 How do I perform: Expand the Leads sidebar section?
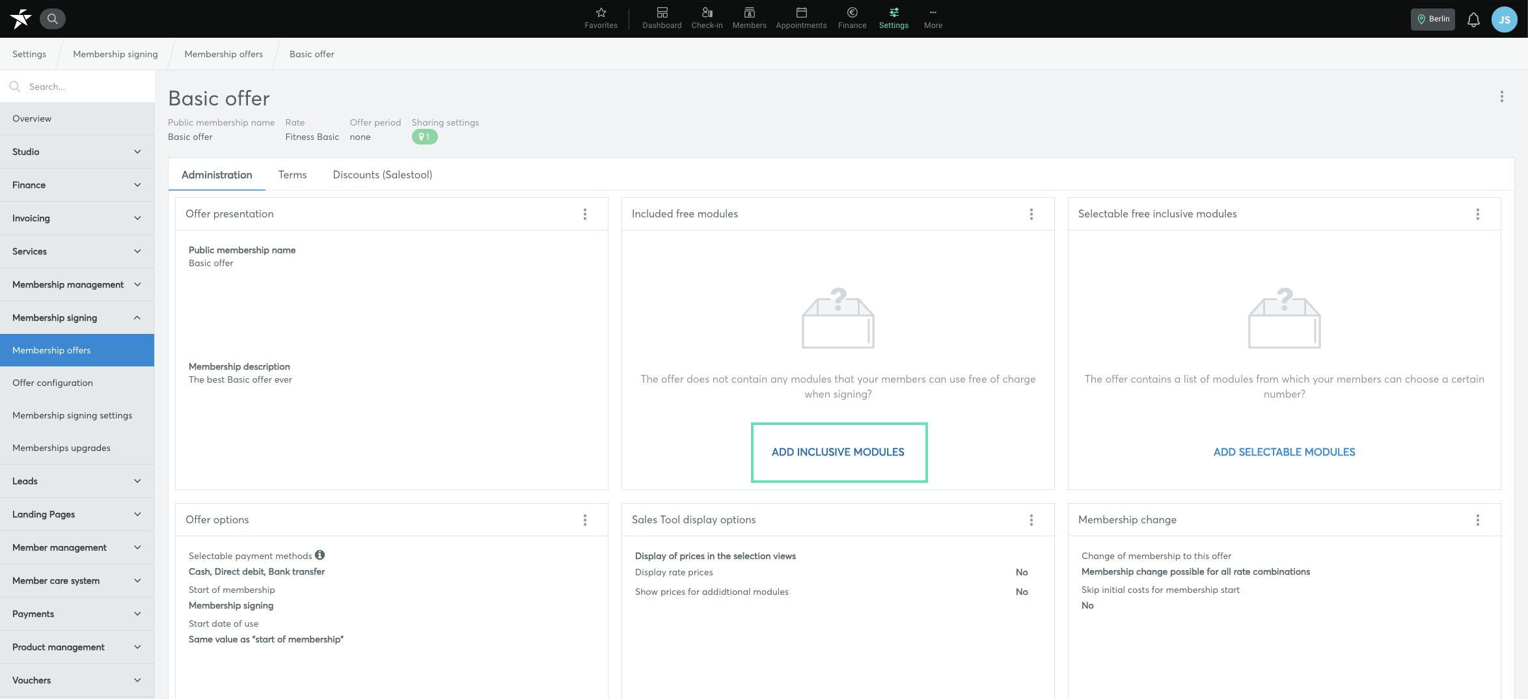(x=77, y=481)
